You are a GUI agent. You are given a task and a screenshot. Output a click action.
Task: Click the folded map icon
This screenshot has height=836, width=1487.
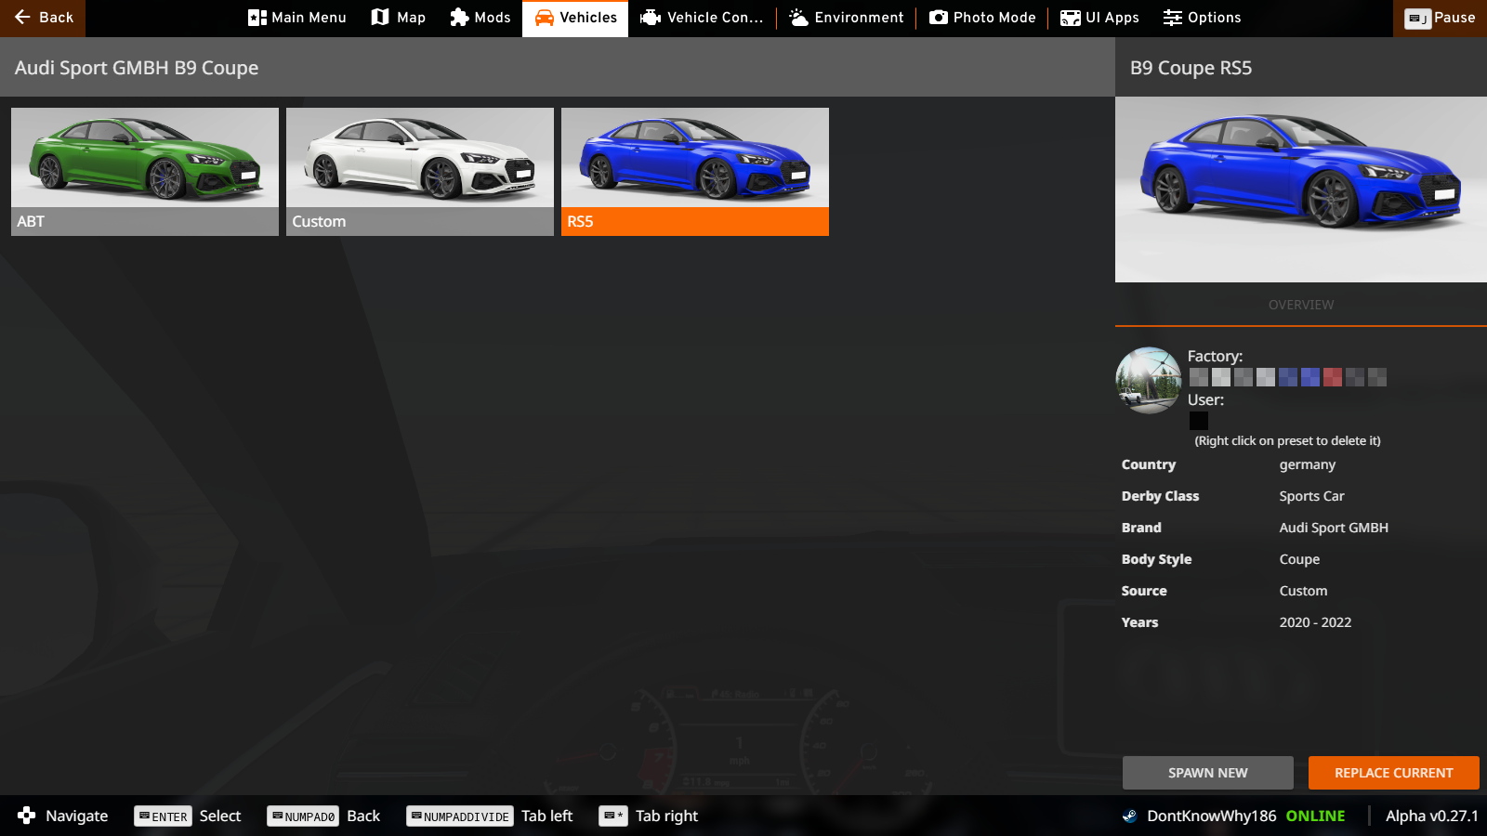coord(380,18)
